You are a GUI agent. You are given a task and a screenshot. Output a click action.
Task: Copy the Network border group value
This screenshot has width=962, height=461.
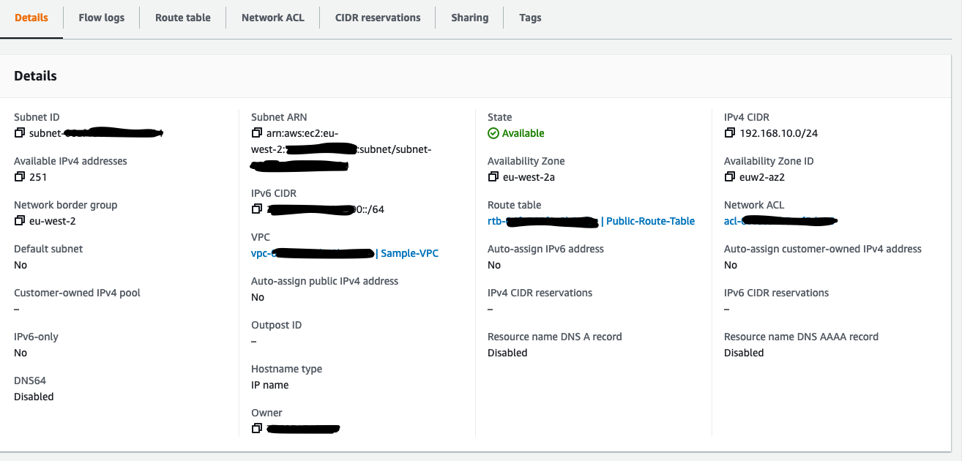coord(20,221)
